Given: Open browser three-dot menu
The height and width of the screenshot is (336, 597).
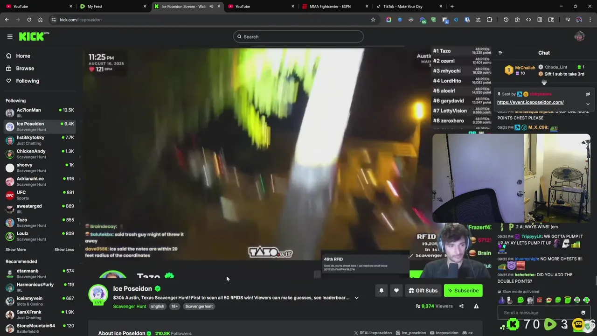Looking at the screenshot, I should 590,20.
